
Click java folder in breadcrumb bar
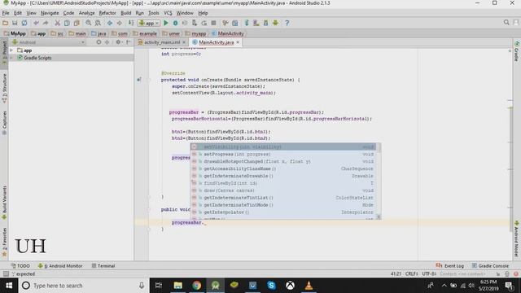(102, 33)
